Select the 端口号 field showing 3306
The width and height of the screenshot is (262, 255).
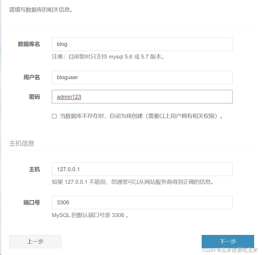[x=142, y=202]
